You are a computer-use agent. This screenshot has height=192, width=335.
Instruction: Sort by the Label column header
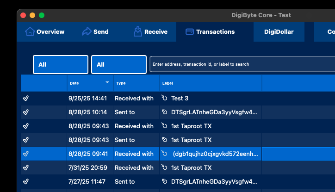(x=211, y=83)
